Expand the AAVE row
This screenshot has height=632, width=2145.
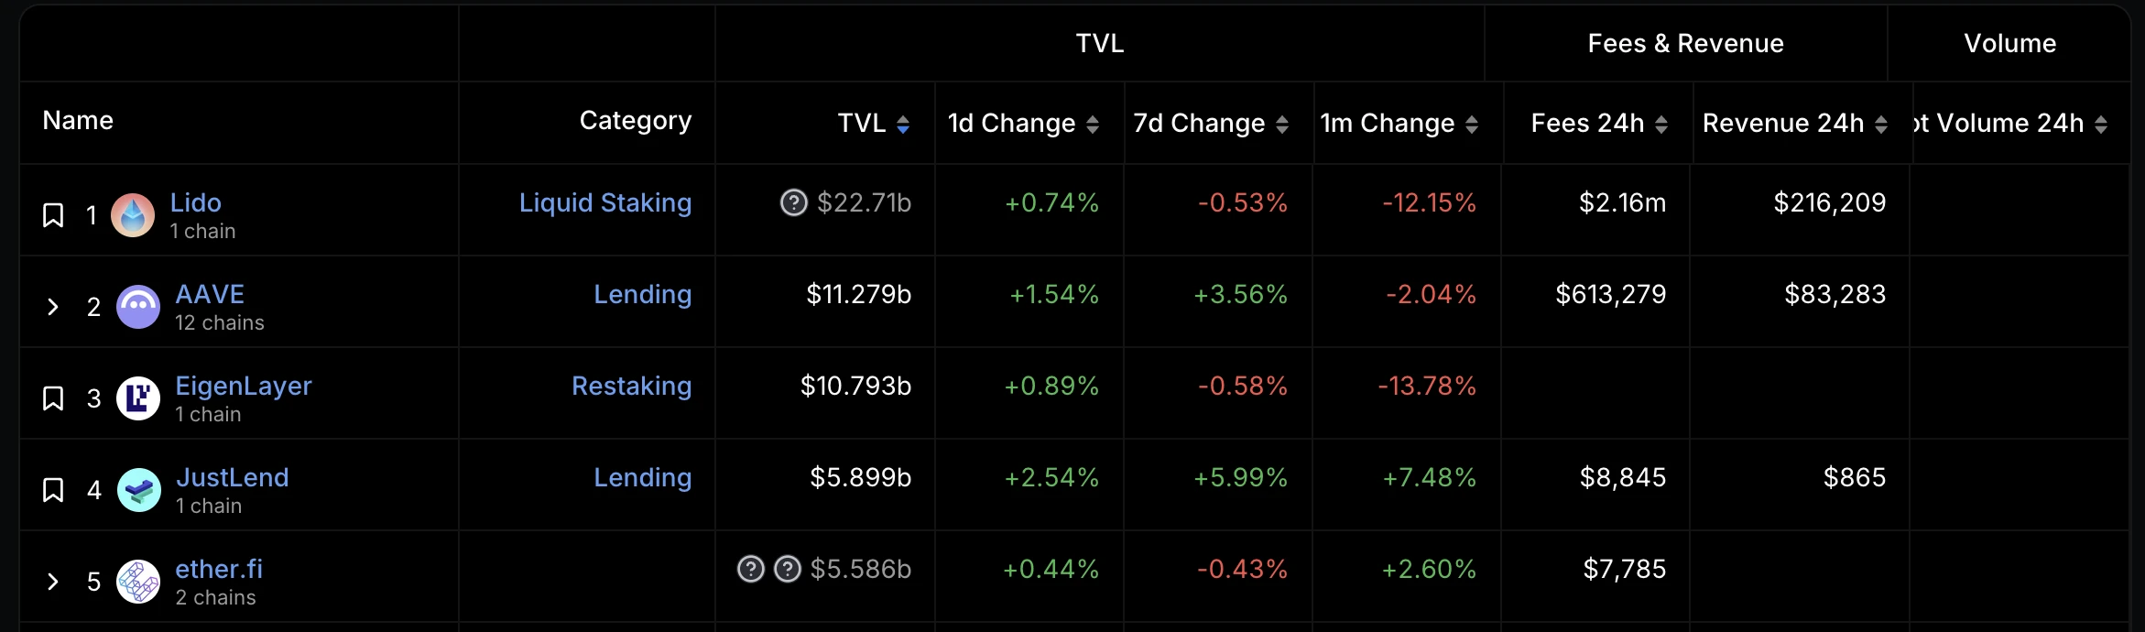53,307
